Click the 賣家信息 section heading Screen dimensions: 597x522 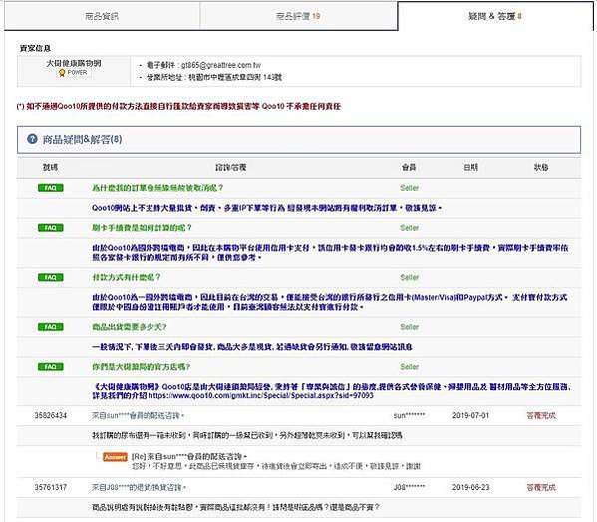[x=35, y=49]
